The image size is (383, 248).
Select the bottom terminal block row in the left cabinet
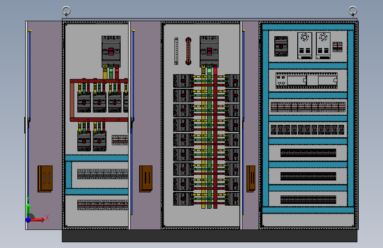(103, 205)
